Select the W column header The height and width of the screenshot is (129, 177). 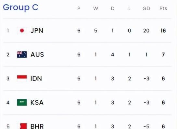[x=96, y=8]
